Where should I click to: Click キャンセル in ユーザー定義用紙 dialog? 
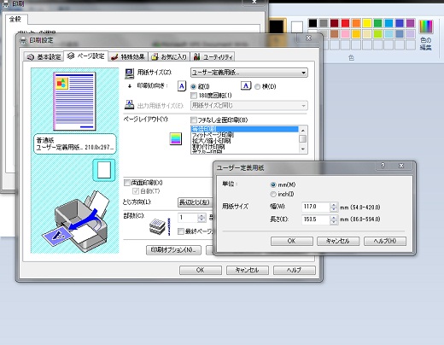pos(338,241)
